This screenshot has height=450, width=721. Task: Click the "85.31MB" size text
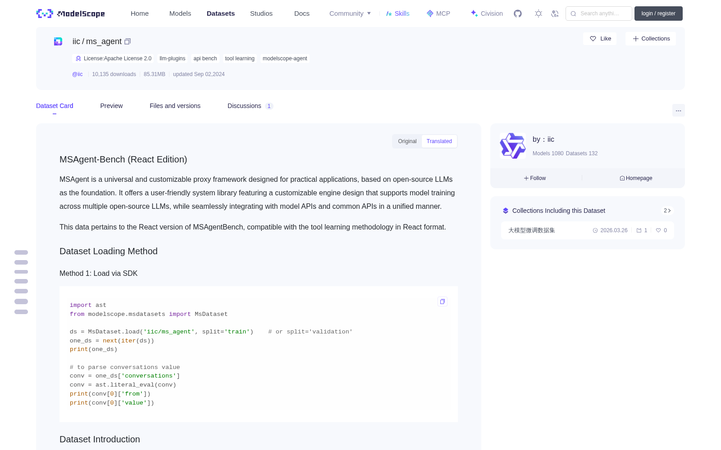tap(155, 74)
